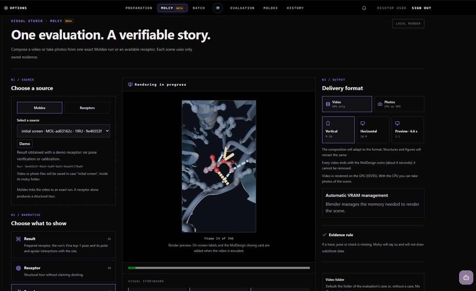Click the Options label in top bar
Screen dimensions: 476x291
tap(18, 8)
